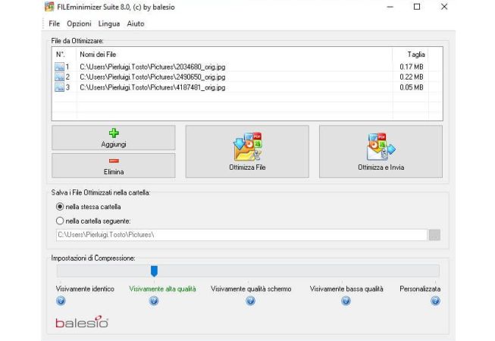
Task: Open the Lingua menu
Action: click(109, 23)
